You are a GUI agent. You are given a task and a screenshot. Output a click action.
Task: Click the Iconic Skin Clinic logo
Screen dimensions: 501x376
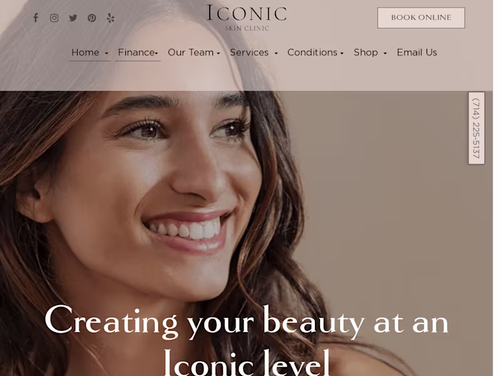(246, 18)
